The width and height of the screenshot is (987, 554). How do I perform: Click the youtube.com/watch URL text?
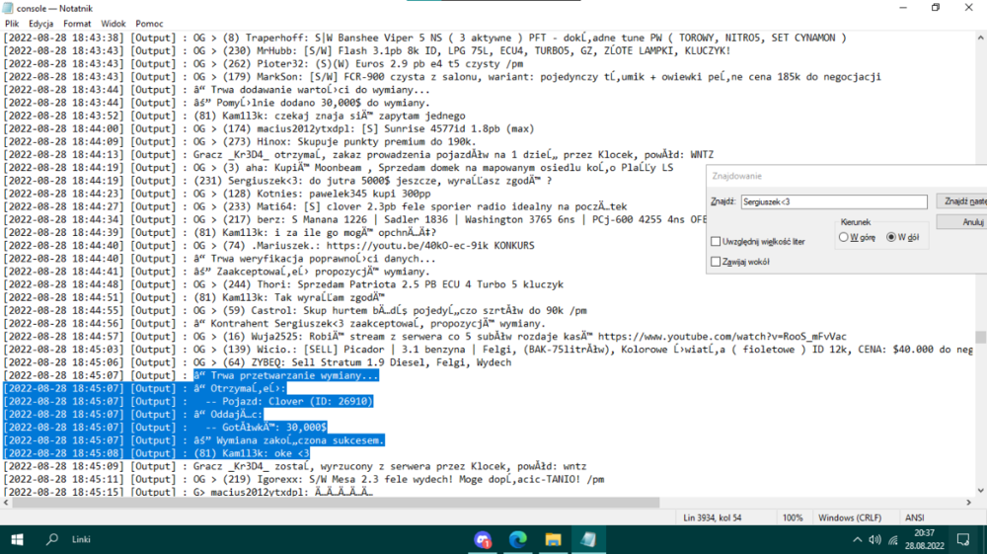point(722,336)
